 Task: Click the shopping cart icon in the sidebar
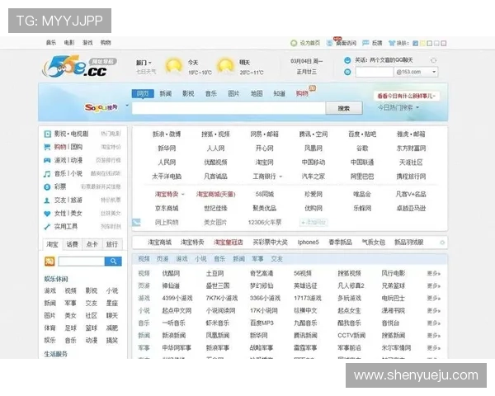(x=47, y=147)
